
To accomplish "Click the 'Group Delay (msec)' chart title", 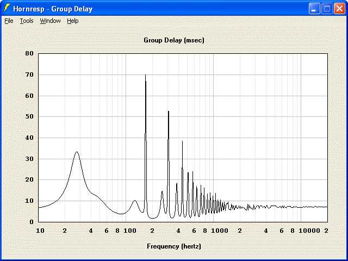I will point(174,40).
